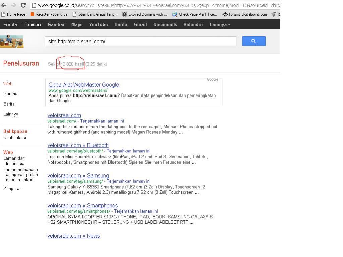Filter by Laman berbahasa asing yang telah diterjemahkan
The image size is (343, 257).
[20, 174]
